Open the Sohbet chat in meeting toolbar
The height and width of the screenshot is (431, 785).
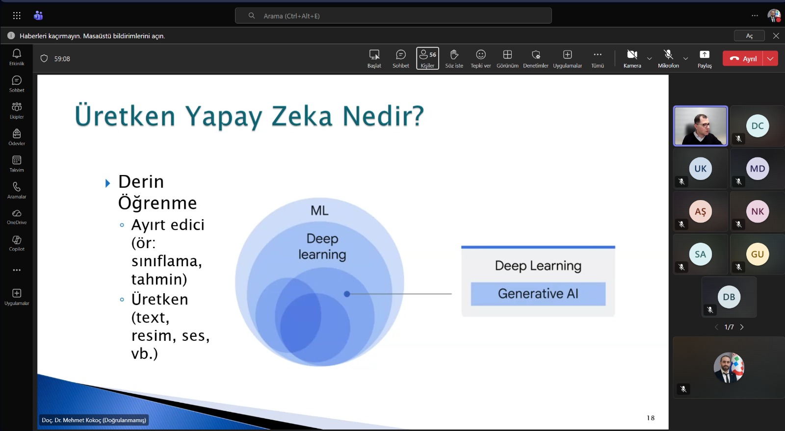point(400,58)
